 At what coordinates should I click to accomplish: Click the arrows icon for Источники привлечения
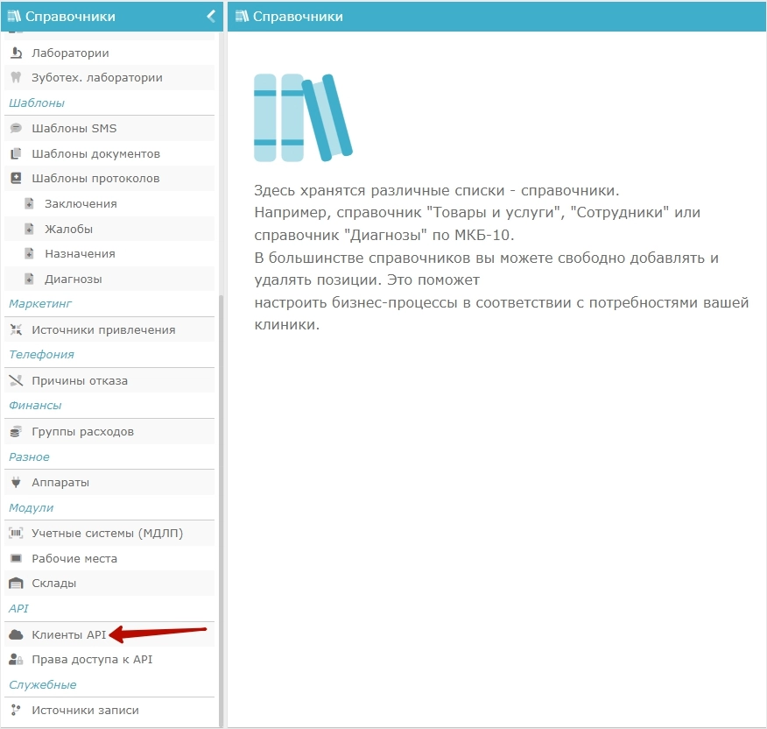[x=16, y=330]
